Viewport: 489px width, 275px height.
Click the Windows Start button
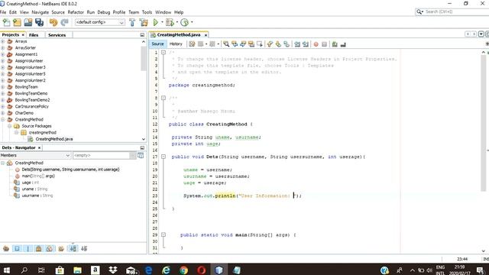6,270
